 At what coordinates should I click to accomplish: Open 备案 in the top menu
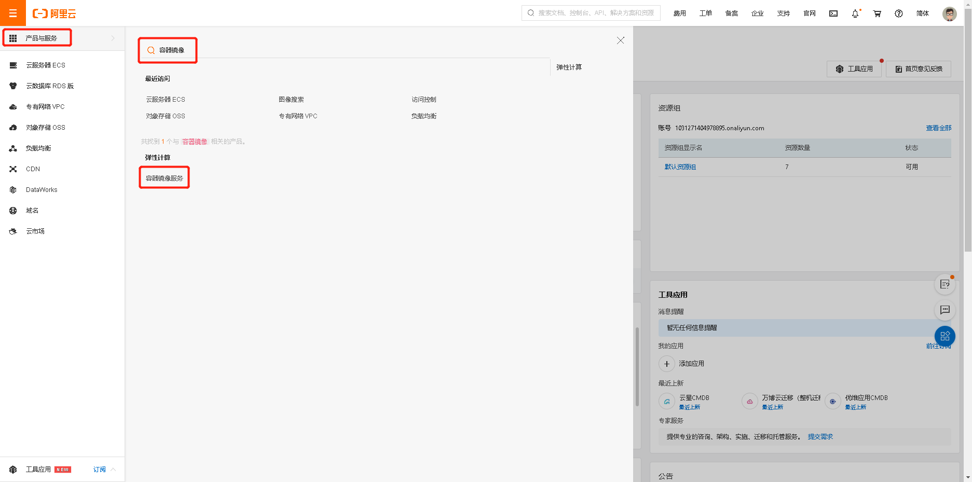(x=732, y=13)
